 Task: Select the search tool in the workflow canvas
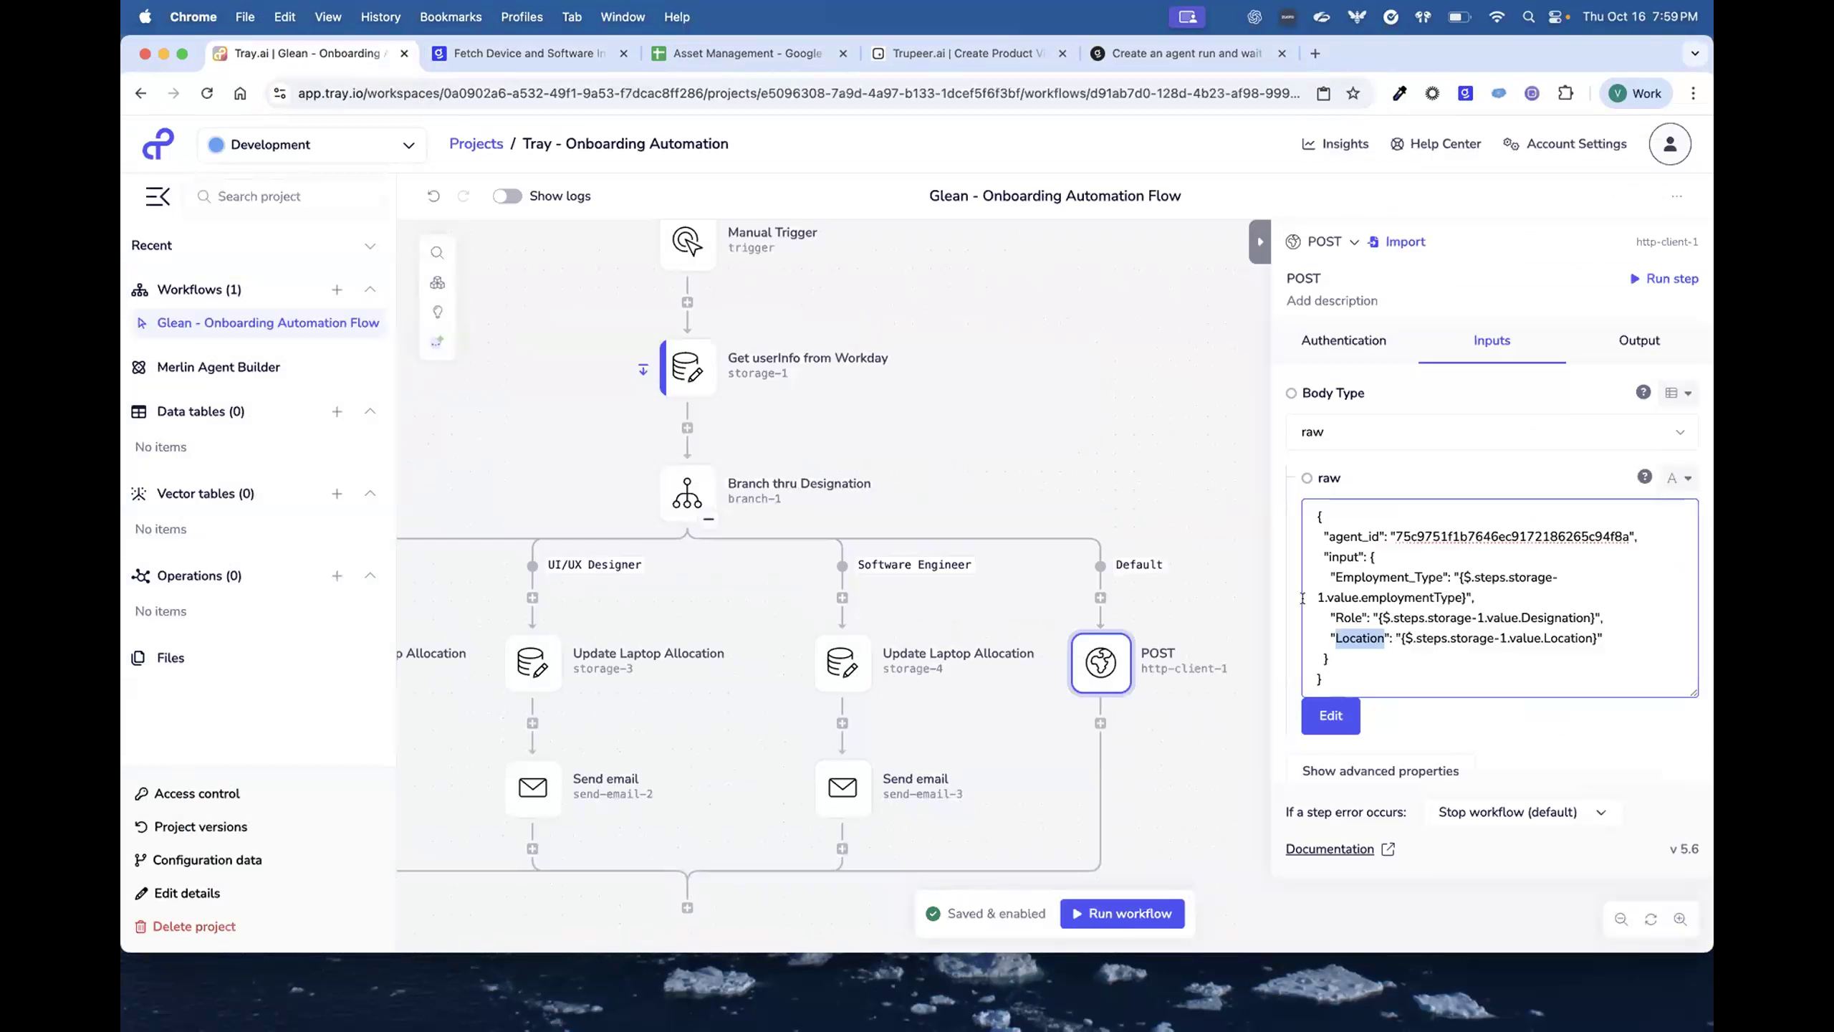pos(438,252)
